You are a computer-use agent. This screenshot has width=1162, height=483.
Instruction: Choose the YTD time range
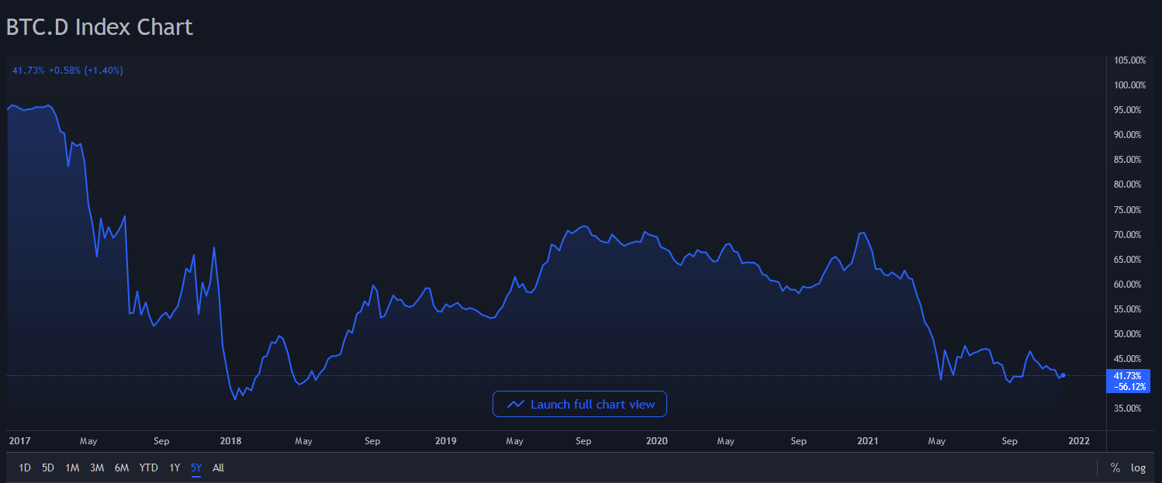pos(149,467)
